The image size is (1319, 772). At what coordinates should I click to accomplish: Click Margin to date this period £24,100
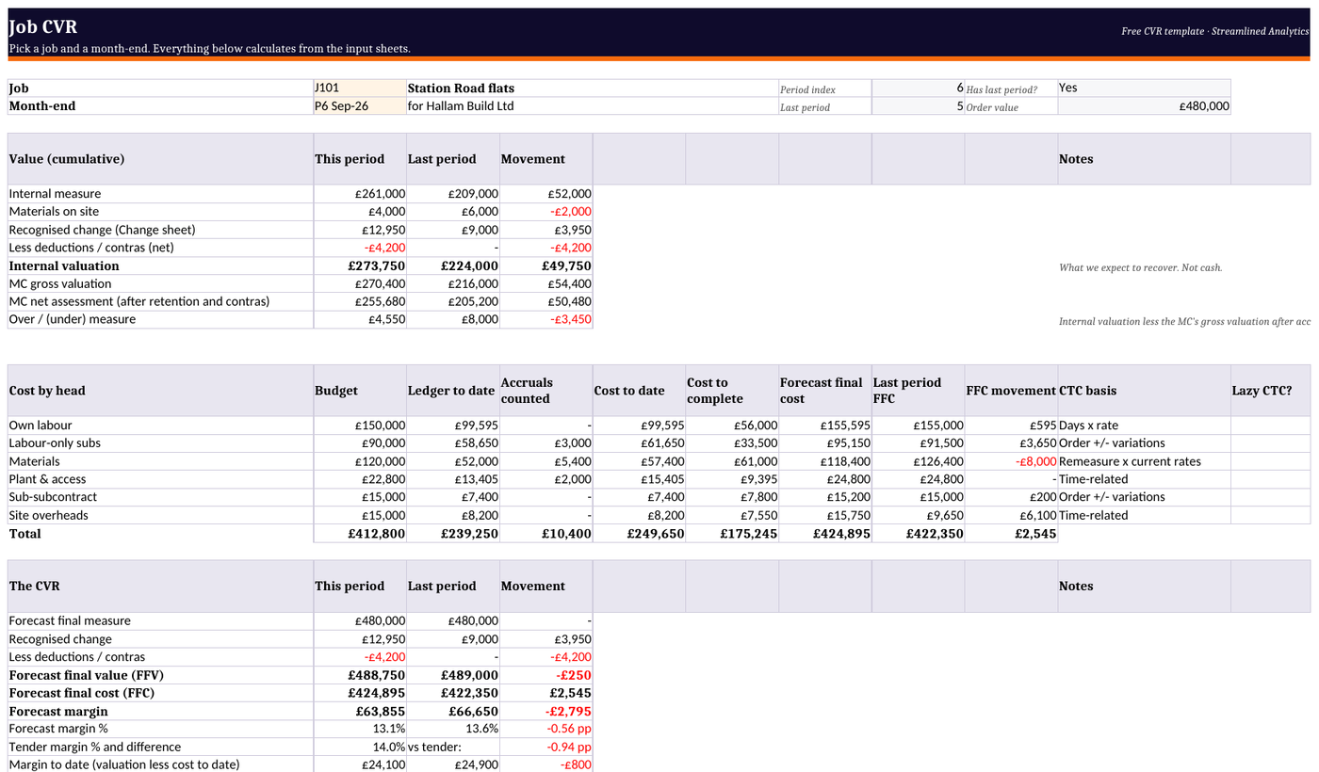359,764
